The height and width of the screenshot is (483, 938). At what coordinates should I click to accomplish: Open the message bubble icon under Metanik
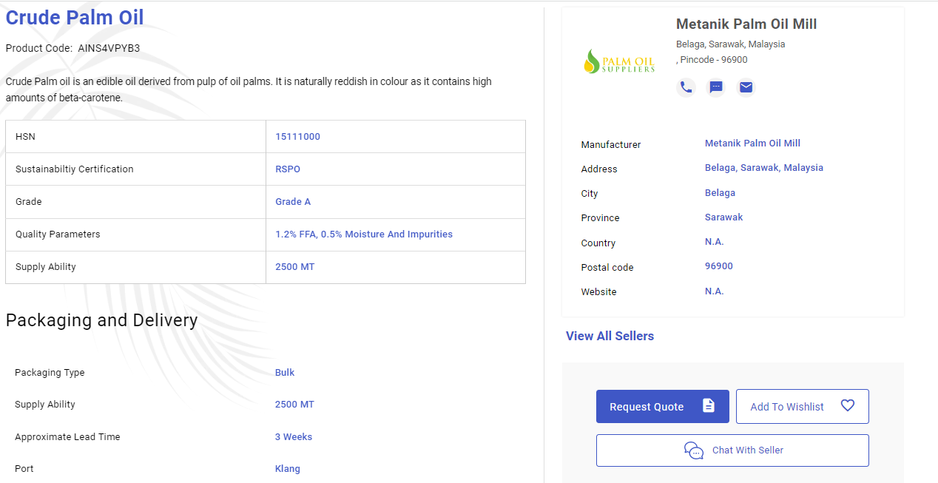point(716,87)
